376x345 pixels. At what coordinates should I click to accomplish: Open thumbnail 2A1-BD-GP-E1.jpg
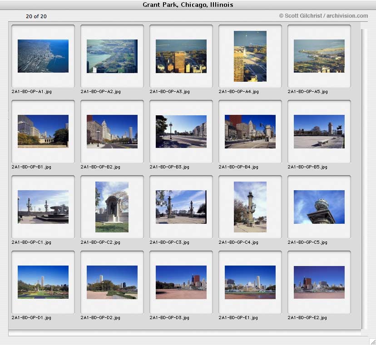[250, 282]
